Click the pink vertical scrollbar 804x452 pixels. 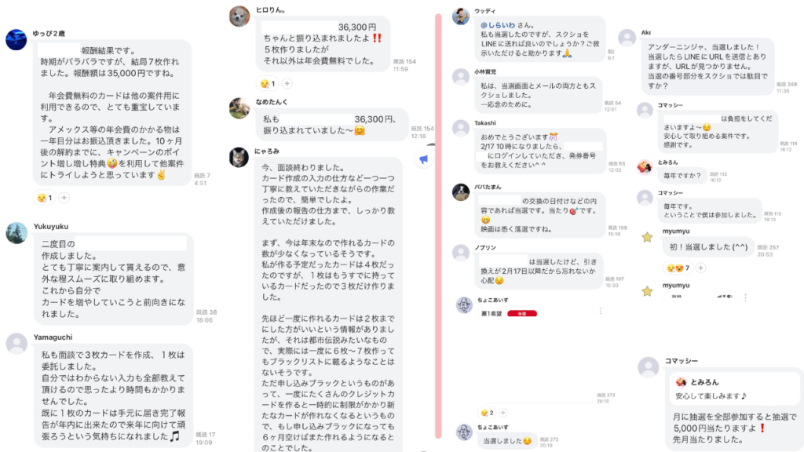click(x=438, y=225)
